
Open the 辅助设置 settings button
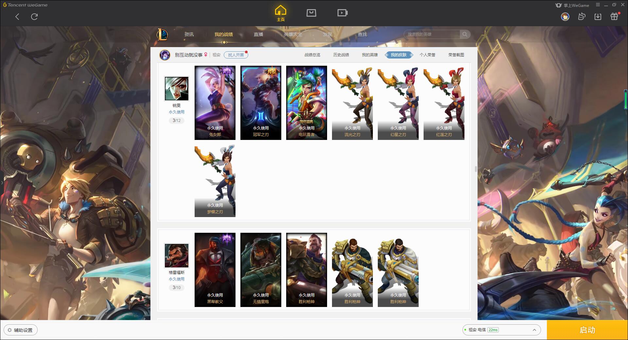(x=21, y=330)
